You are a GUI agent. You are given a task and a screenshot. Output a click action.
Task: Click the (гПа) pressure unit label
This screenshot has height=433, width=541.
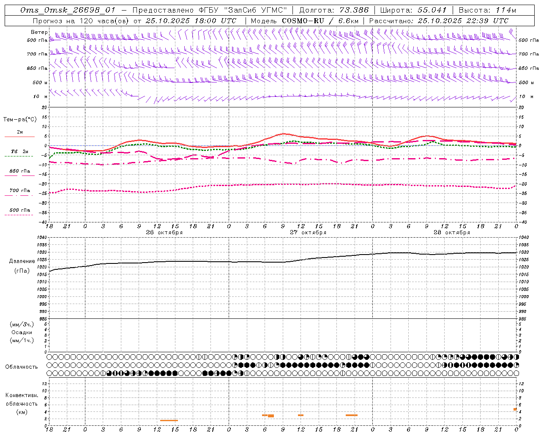(x=22, y=271)
